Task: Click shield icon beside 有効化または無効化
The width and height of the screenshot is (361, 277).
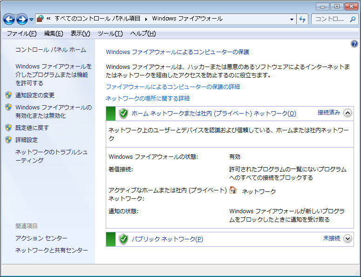Action: (x=8, y=107)
